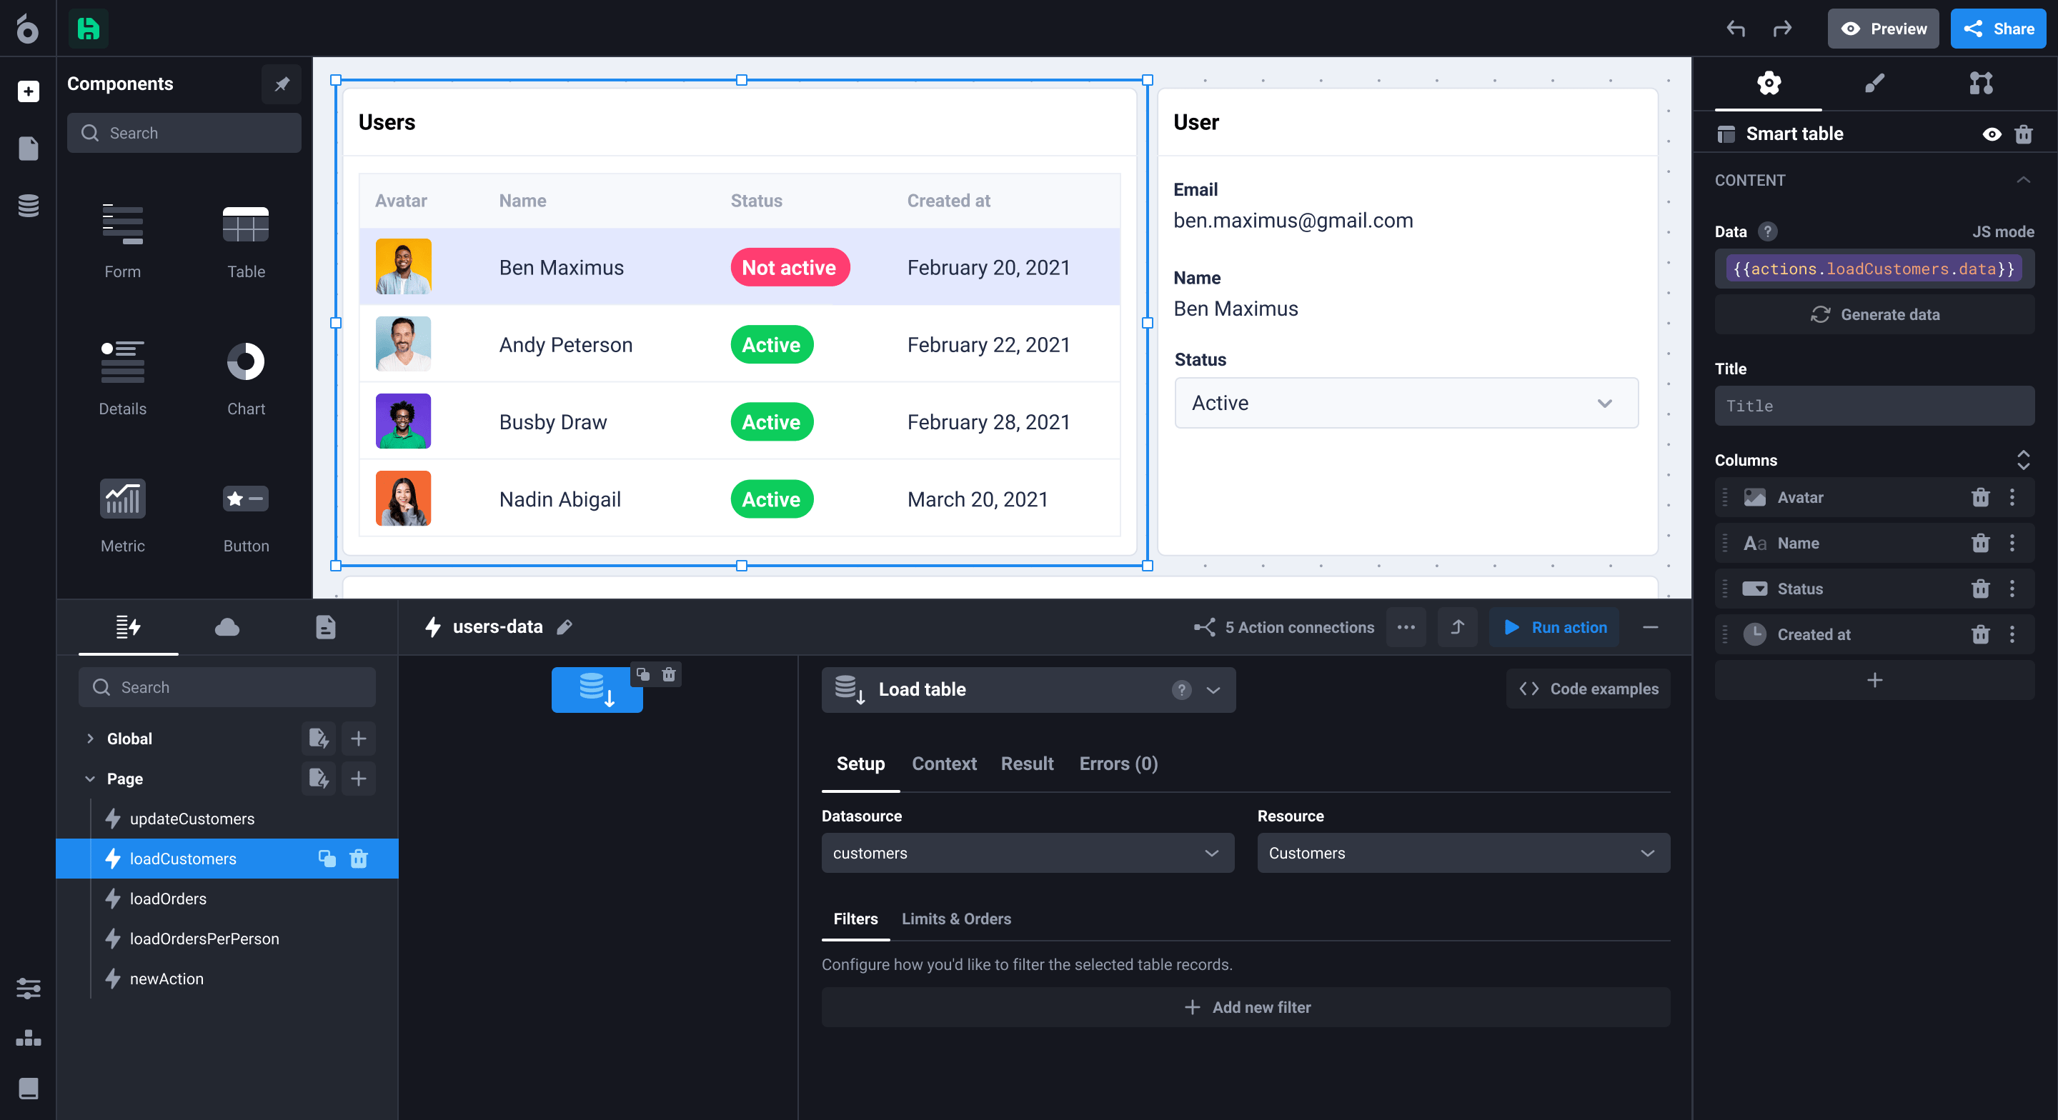Collapse the CONTENT section chevron

point(2024,180)
